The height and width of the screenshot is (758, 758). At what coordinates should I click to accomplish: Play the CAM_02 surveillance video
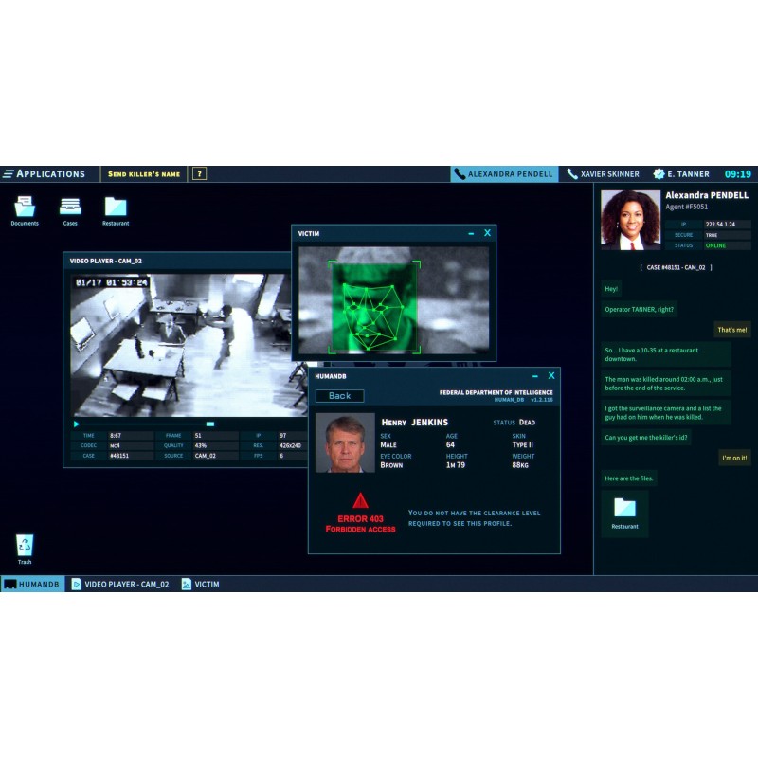point(76,424)
